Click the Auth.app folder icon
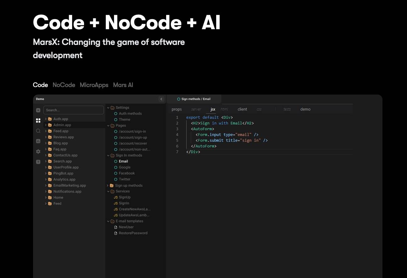The width and height of the screenshot is (407, 278). coord(50,119)
